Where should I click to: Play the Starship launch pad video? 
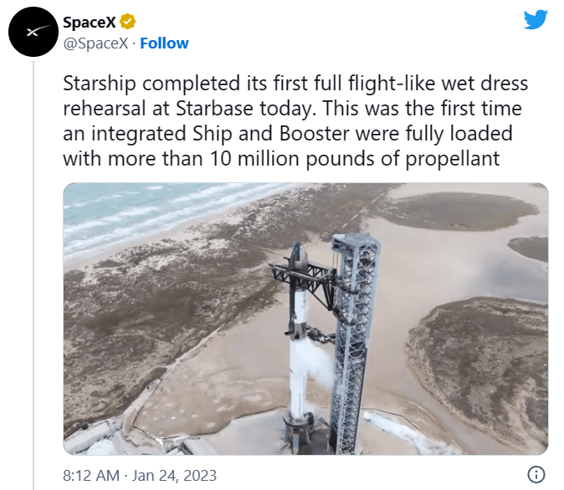click(305, 319)
